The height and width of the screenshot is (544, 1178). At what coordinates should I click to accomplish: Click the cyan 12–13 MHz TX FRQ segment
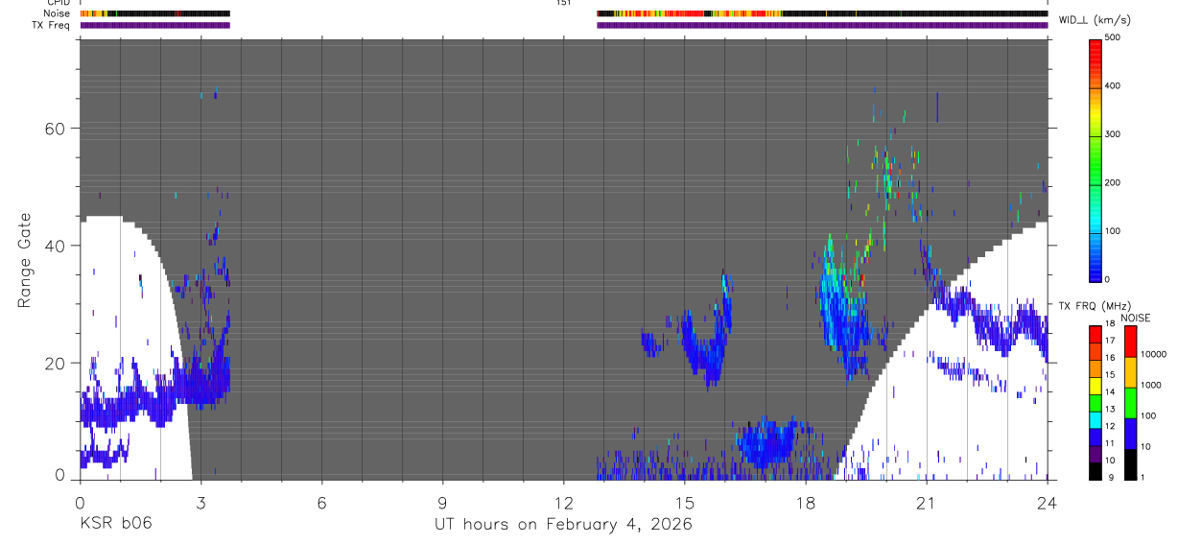click(1095, 420)
